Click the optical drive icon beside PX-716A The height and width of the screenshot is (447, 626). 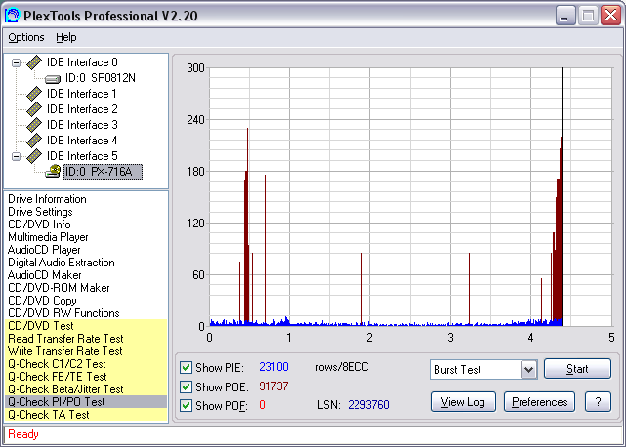[x=53, y=171]
